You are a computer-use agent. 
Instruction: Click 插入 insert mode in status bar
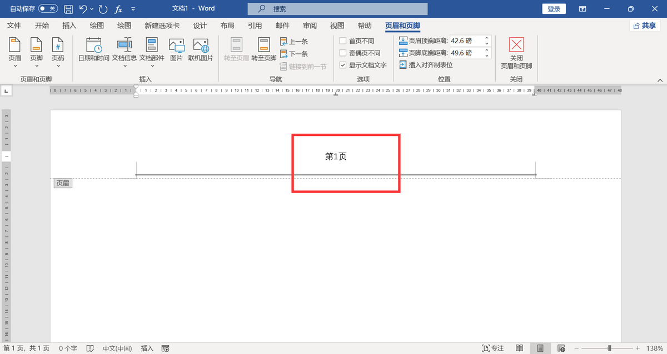click(x=147, y=348)
